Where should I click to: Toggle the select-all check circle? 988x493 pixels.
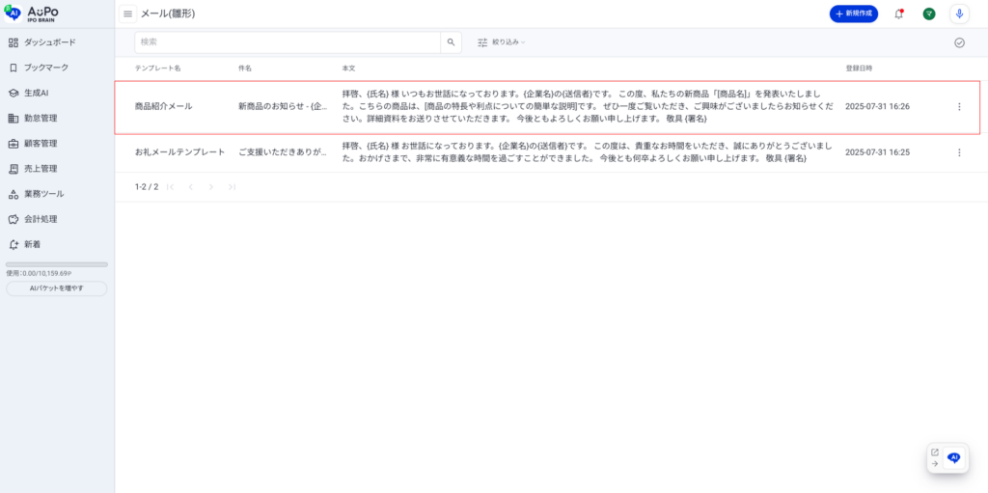959,42
